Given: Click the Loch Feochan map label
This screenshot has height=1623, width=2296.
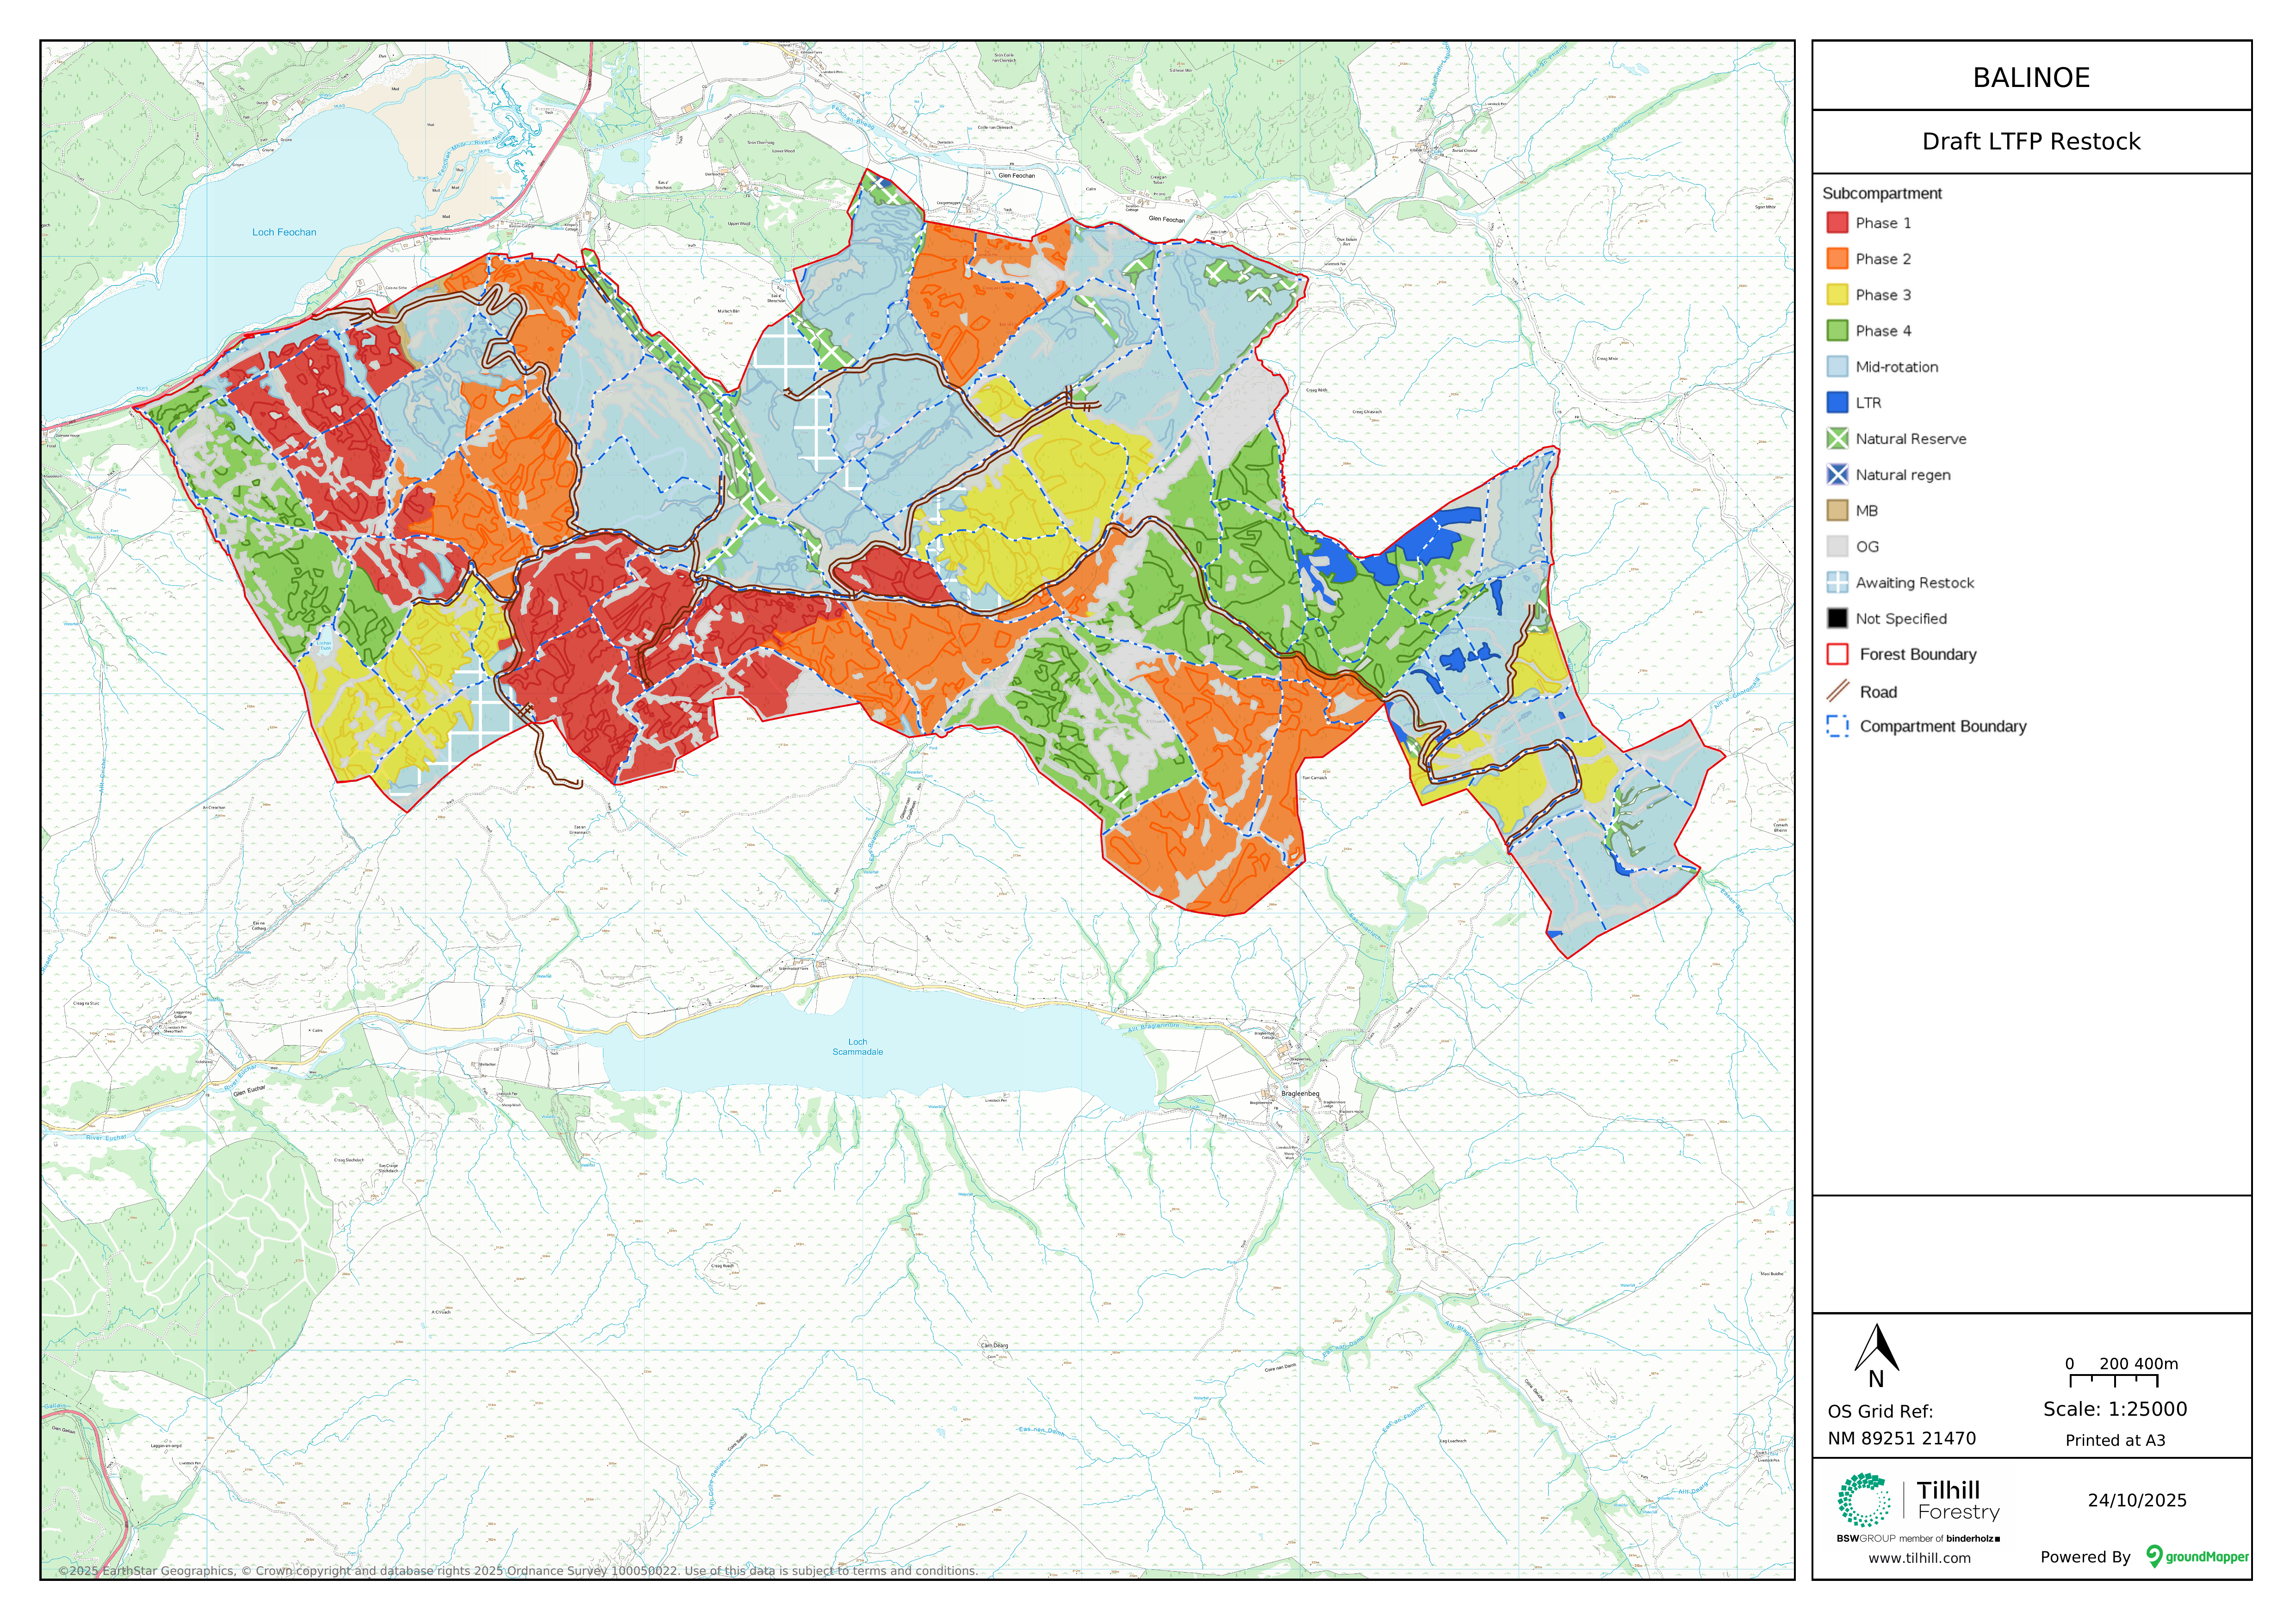Looking at the screenshot, I should (x=284, y=232).
